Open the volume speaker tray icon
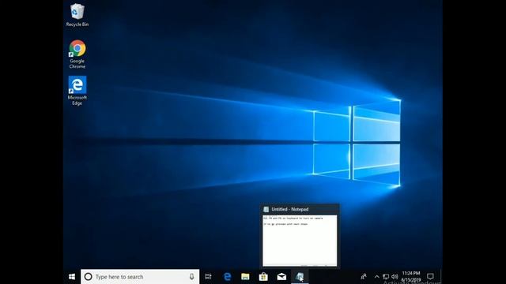 (x=395, y=277)
